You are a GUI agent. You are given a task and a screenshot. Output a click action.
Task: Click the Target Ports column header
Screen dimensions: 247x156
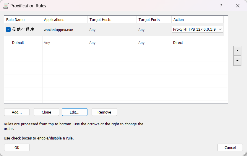[149, 20]
